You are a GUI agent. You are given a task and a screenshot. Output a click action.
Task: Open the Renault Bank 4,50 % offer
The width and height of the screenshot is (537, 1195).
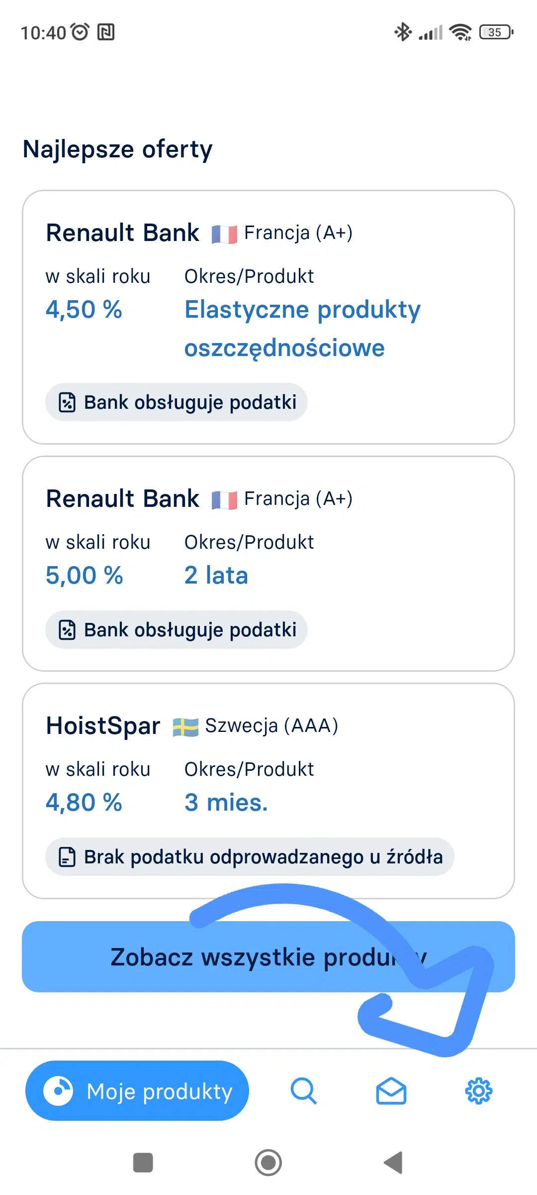(x=268, y=317)
